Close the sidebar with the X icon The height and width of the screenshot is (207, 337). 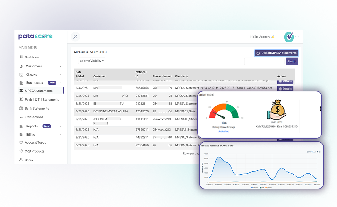(x=75, y=37)
